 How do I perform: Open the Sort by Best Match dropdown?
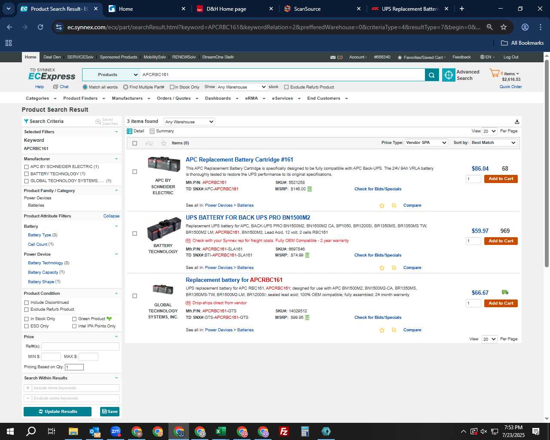493,143
